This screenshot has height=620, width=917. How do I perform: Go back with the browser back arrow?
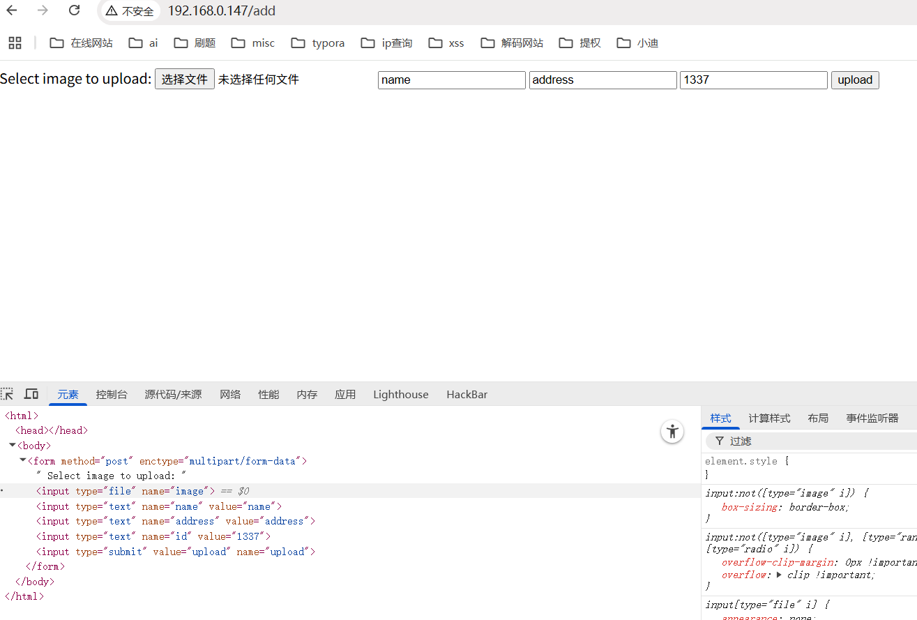pos(11,10)
